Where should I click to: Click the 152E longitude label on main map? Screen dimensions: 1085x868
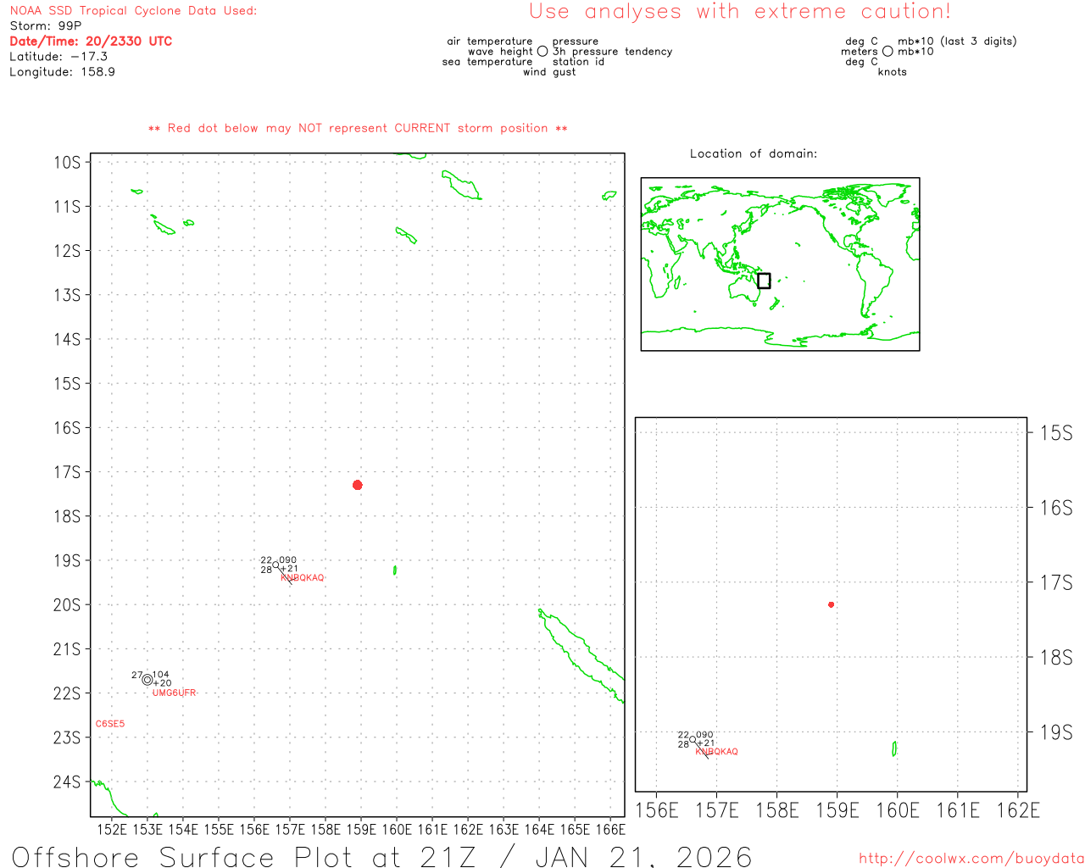click(112, 830)
